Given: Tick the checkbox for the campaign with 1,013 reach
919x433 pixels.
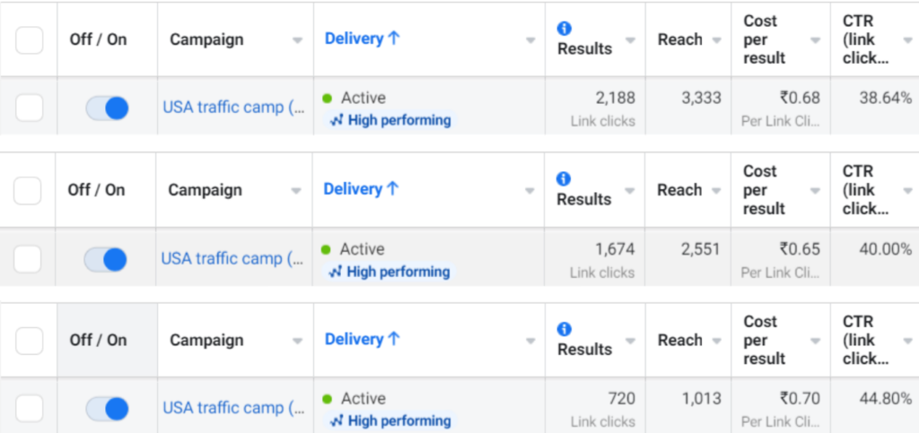Looking at the screenshot, I should (x=30, y=409).
